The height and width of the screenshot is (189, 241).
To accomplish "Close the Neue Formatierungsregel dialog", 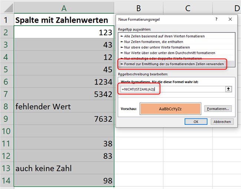I will [x=230, y=19].
